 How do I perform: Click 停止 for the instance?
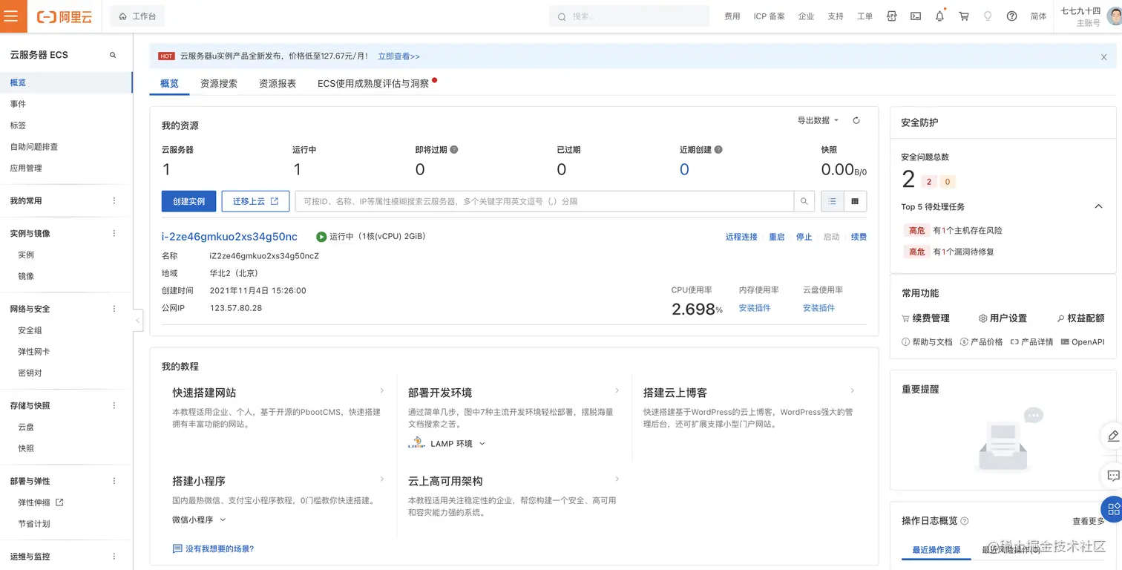804,237
